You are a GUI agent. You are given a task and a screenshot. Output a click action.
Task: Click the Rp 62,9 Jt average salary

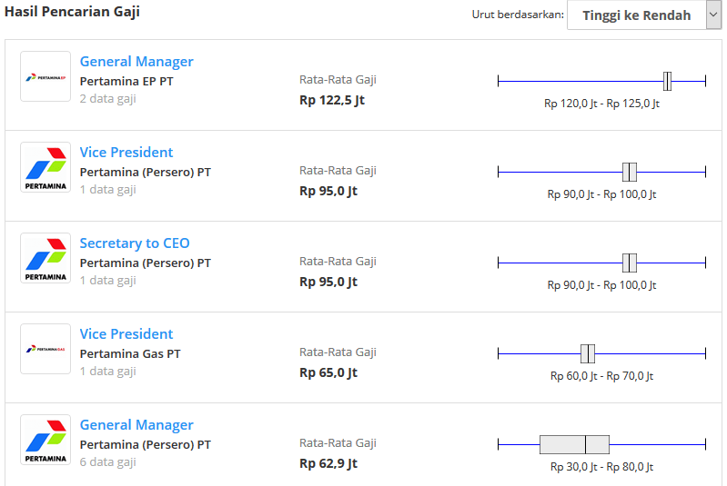[x=328, y=463]
